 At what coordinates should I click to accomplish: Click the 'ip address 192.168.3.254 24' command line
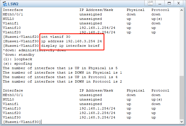pos(71,41)
